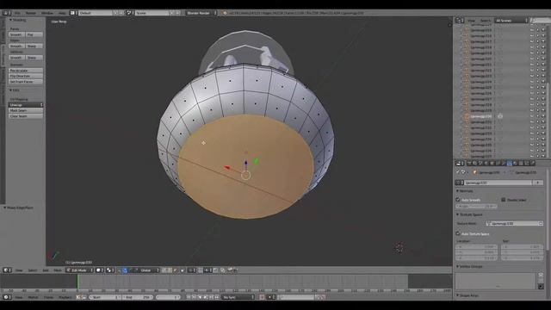551x310 pixels.
Task: Click the play animation button in timeline
Action: click(206, 297)
